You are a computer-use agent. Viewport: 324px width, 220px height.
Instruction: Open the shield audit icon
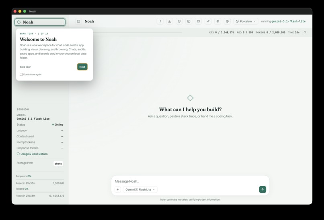(x=179, y=21)
